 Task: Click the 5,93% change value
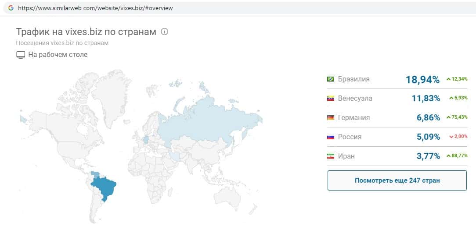pos(461,99)
